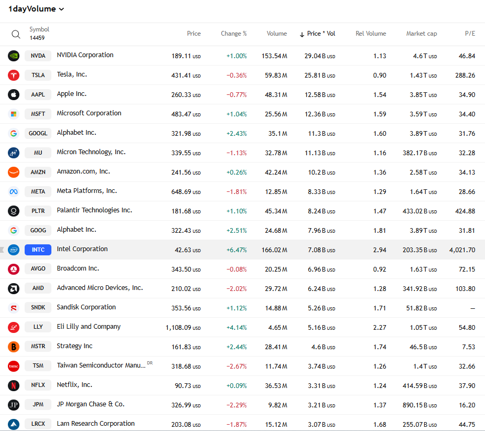Image resolution: width=485 pixels, height=431 pixels.
Task: Sort by the Price * Vol column header
Action: (x=317, y=34)
